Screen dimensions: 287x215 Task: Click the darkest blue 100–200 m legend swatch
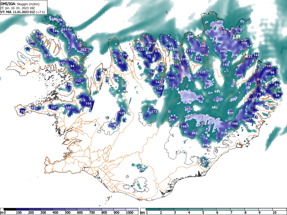click(22, 209)
